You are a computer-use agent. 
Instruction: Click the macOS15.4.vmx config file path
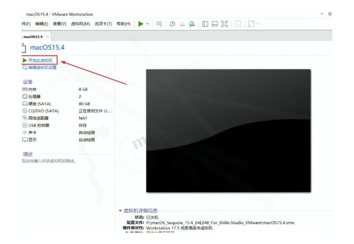220,223
